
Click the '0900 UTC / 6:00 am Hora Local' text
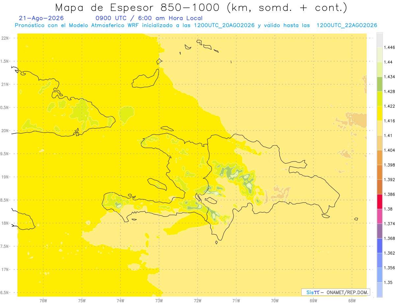coord(149,18)
